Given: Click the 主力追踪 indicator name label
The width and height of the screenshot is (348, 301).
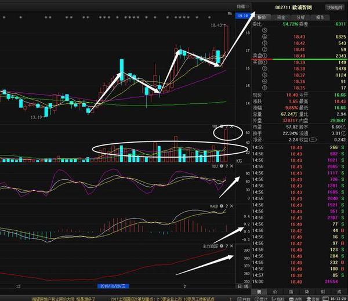Looking at the screenshot, I should [x=211, y=246].
